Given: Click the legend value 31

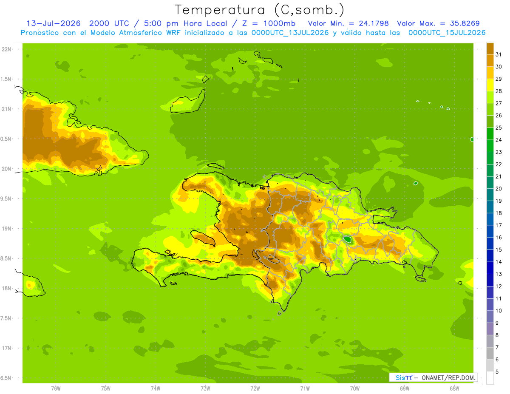Looking at the screenshot, I should click(499, 54).
